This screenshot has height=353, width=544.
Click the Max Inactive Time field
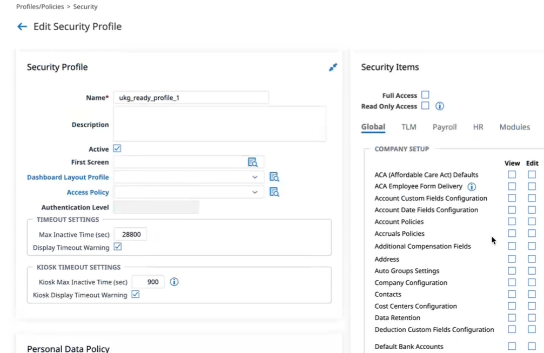coord(130,234)
